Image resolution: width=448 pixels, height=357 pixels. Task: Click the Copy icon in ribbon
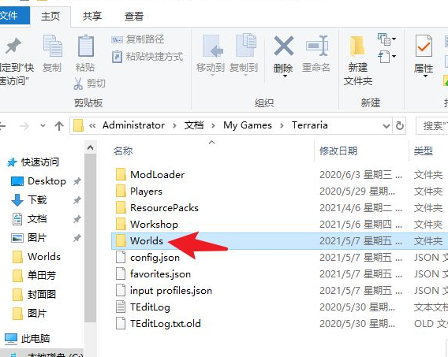click(x=52, y=46)
